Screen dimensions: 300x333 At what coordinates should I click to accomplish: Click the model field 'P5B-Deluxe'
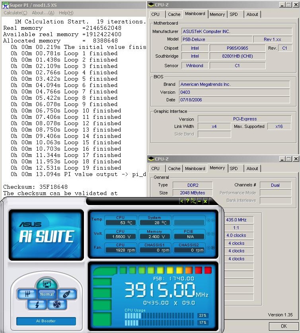(x=217, y=39)
